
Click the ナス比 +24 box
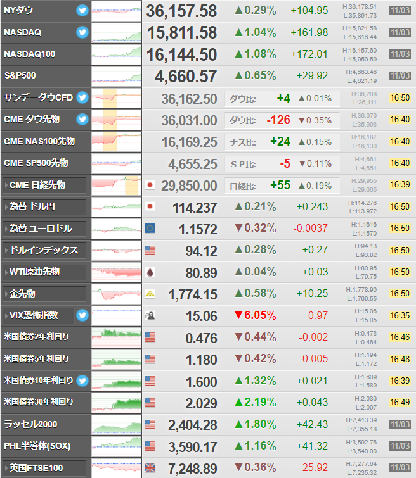tap(282, 142)
